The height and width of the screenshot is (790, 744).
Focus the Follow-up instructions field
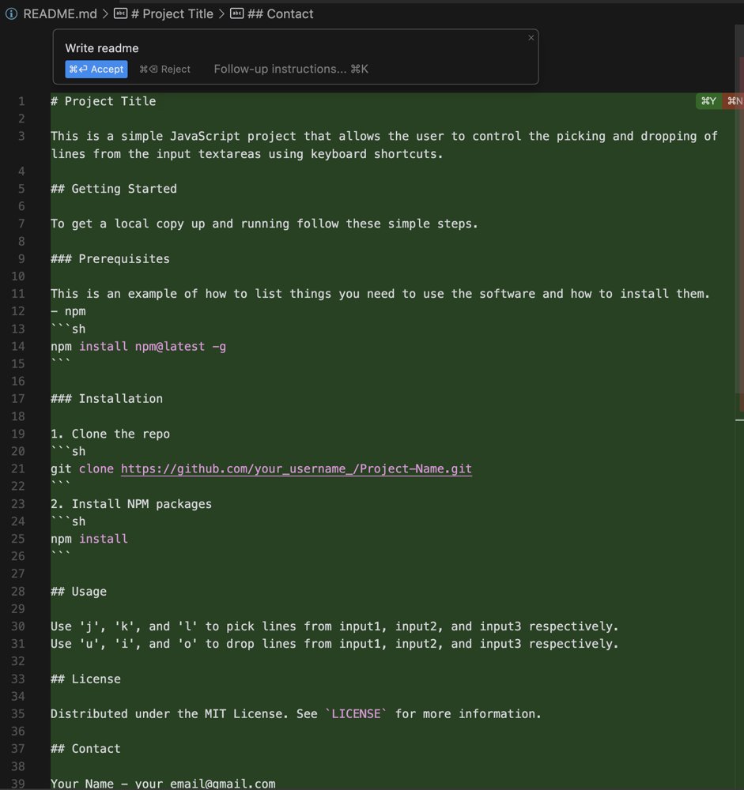pyautogui.click(x=291, y=69)
